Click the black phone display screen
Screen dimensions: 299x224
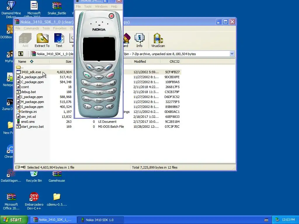click(99, 49)
